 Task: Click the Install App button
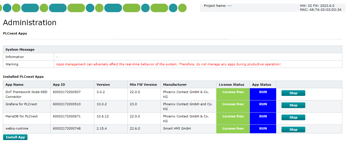[x=15, y=137]
